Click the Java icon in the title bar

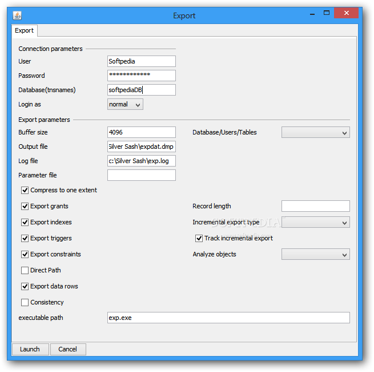tap(17, 15)
